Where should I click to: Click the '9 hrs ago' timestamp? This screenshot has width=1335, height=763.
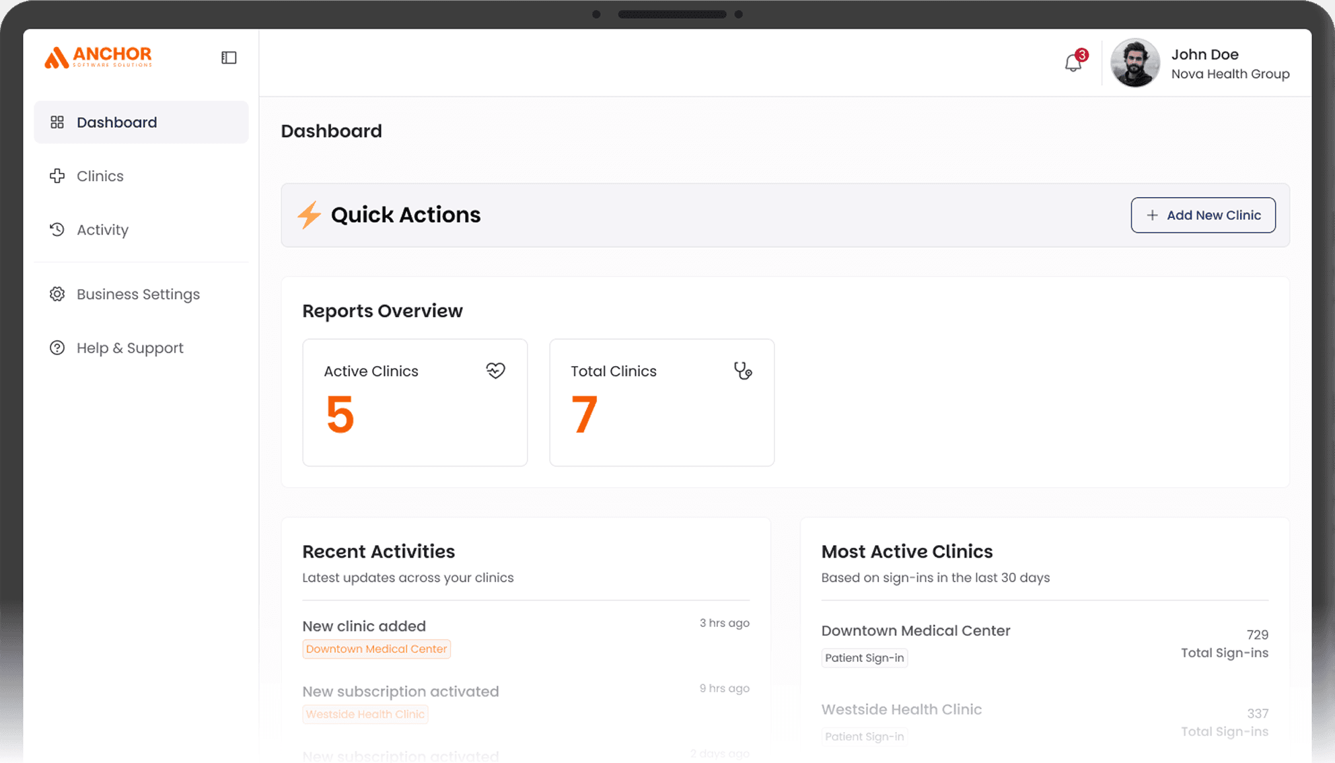point(724,688)
